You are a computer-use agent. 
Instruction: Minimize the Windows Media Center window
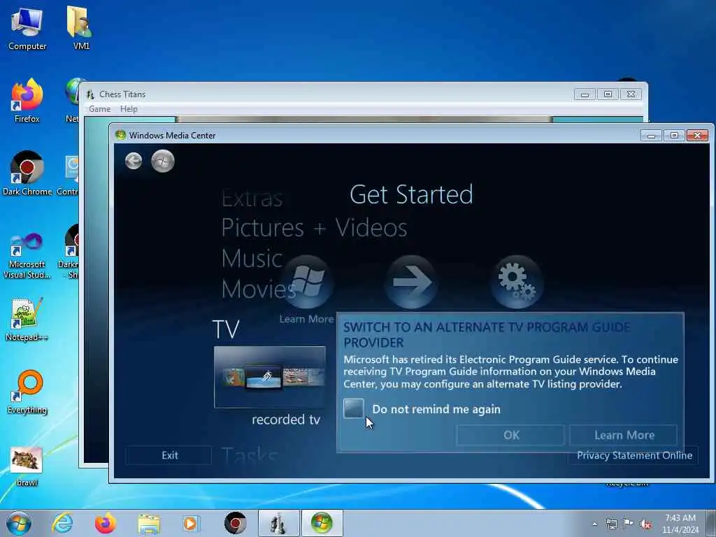(651, 136)
